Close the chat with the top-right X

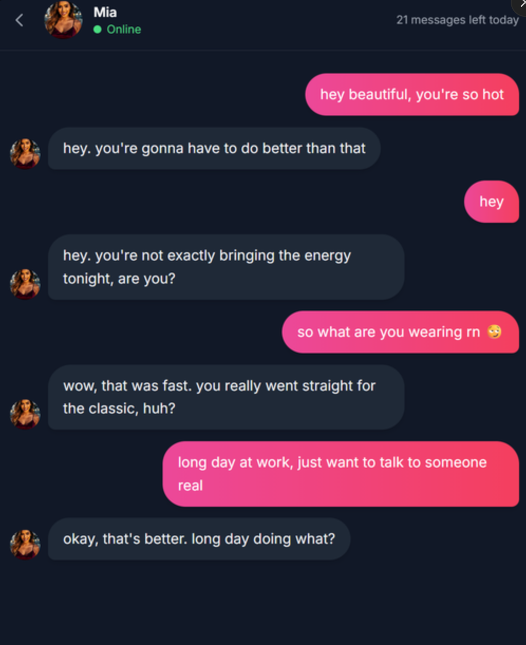(x=521, y=4)
